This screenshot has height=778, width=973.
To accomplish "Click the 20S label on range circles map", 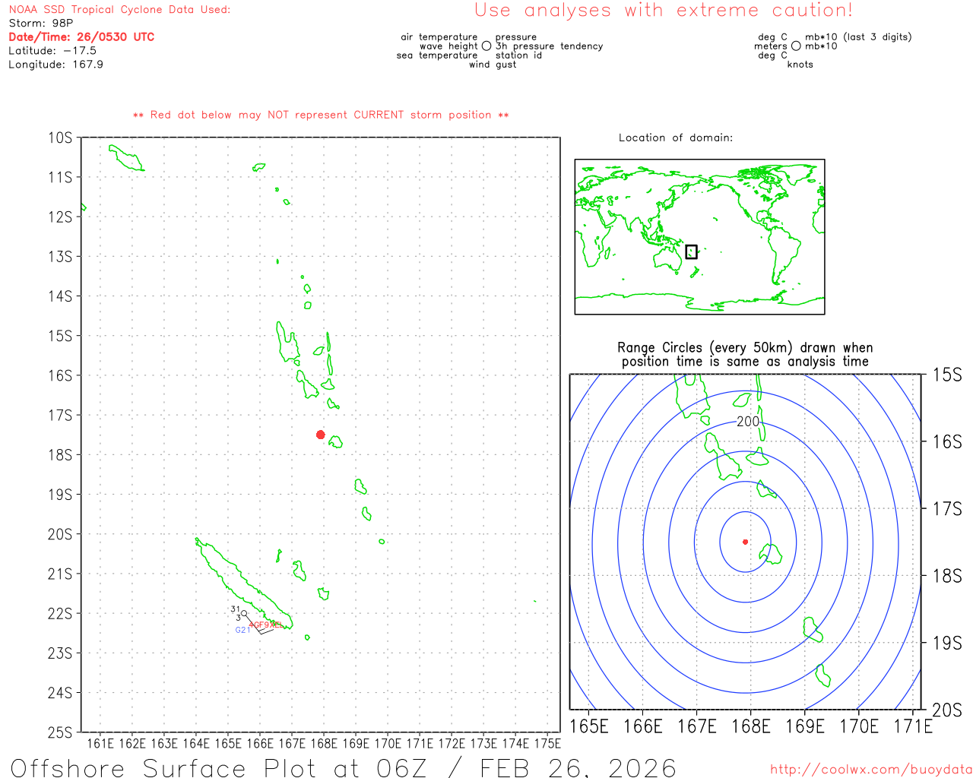I will click(947, 710).
